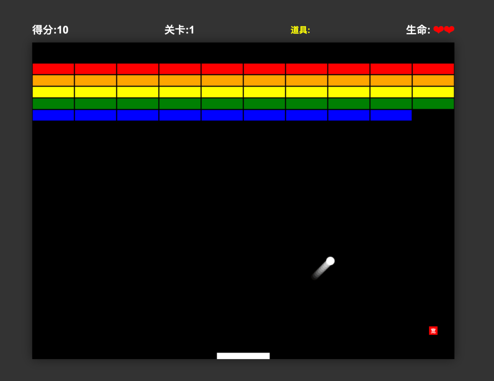Click the leftmost yellow brick
The height and width of the screenshot is (381, 494).
(x=53, y=92)
